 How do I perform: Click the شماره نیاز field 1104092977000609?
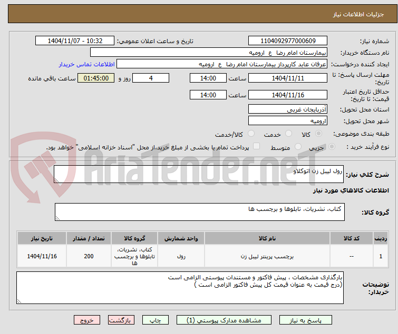click(x=288, y=41)
